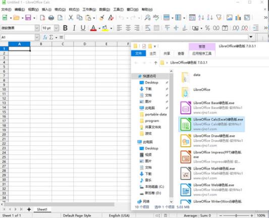
Task: Toggle Bold formatting
Action: coord(65,28)
